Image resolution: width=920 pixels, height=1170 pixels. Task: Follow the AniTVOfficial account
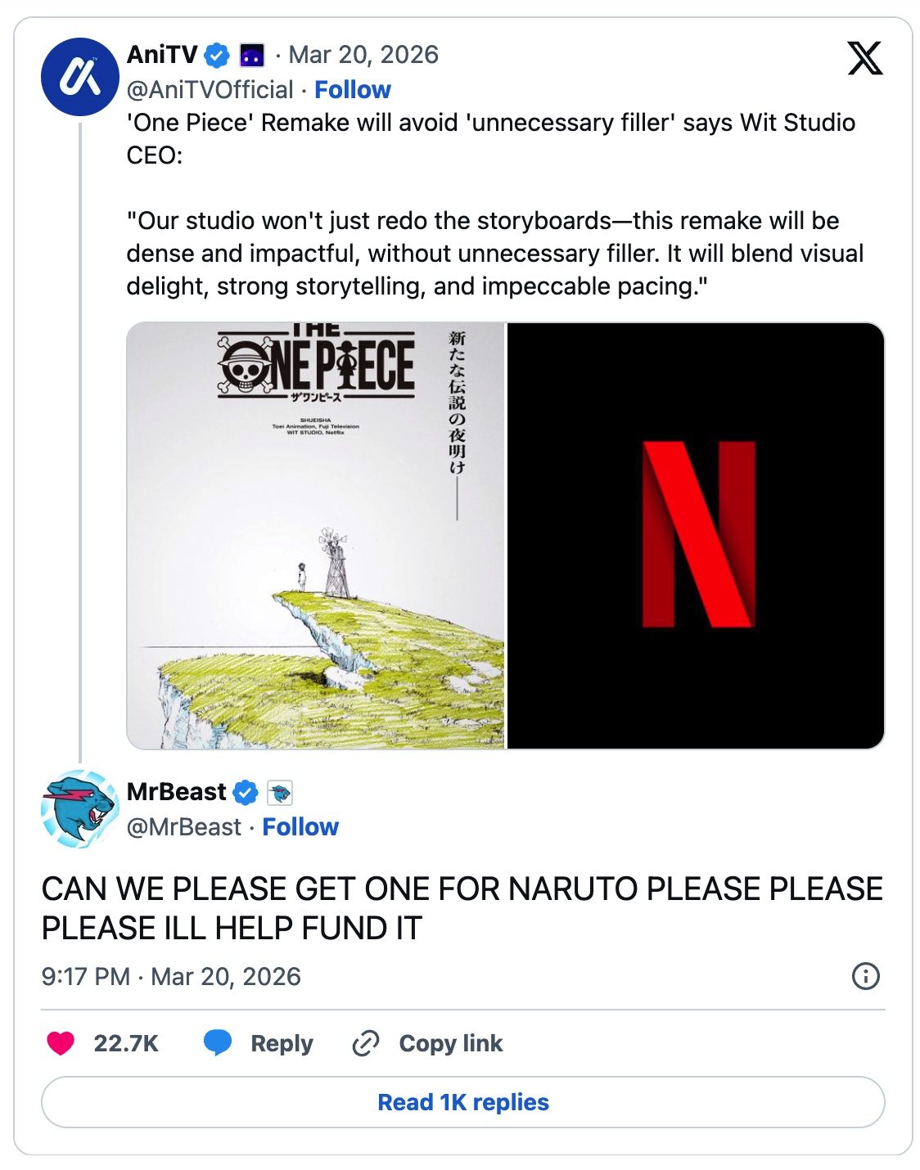[x=353, y=90]
